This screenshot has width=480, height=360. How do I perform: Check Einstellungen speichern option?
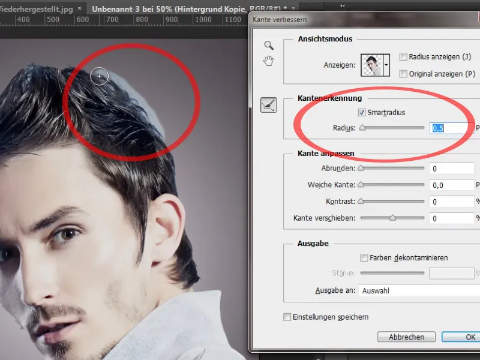tap(287, 317)
